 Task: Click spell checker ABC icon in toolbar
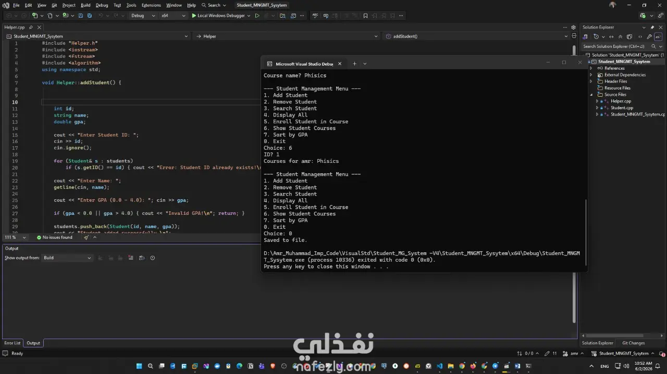coord(315,16)
